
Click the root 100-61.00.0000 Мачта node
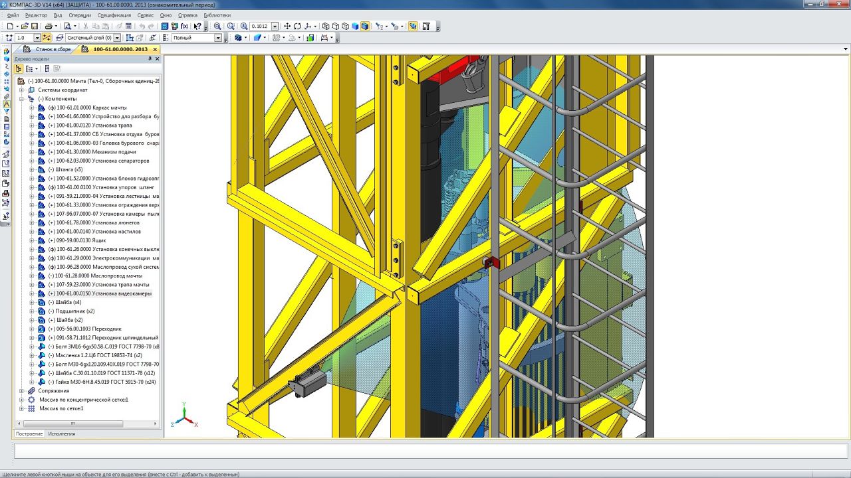[x=93, y=81]
